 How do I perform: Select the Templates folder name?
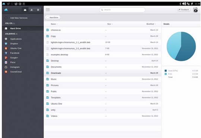55,98
